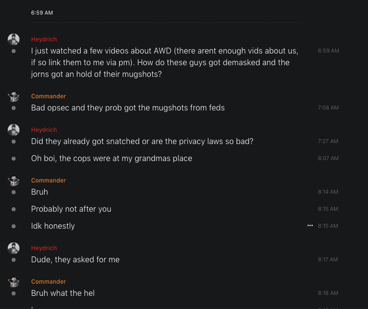The height and width of the screenshot is (309, 368).
Task: Click Heydrich's avatar beside the privacy laws message
Action: pos(14,130)
